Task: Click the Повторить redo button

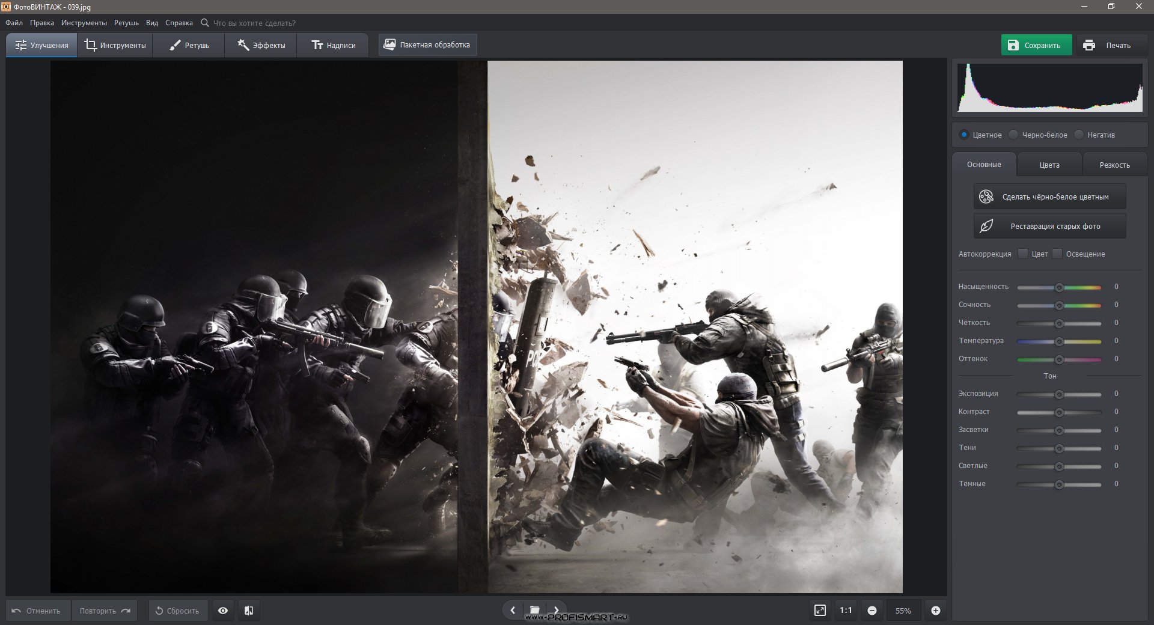Action: 105,611
